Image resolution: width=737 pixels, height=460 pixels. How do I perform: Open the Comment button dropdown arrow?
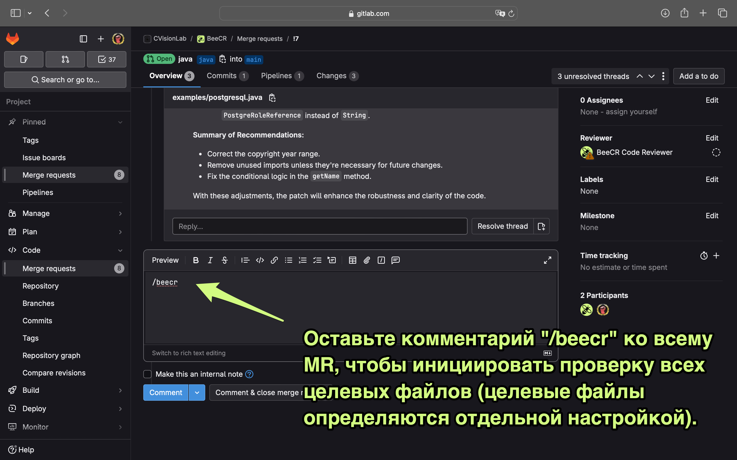pos(197,393)
